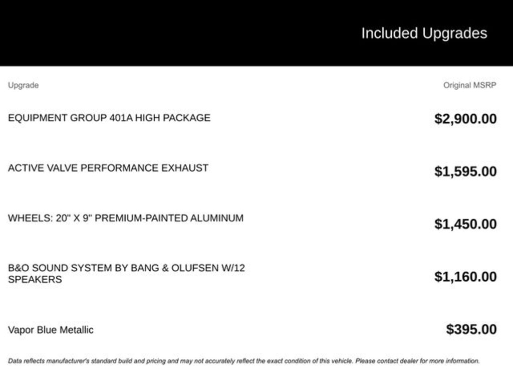The image size is (513, 385).
Task: Choose the B&O Sound System upgrade line
Action: [126, 268]
